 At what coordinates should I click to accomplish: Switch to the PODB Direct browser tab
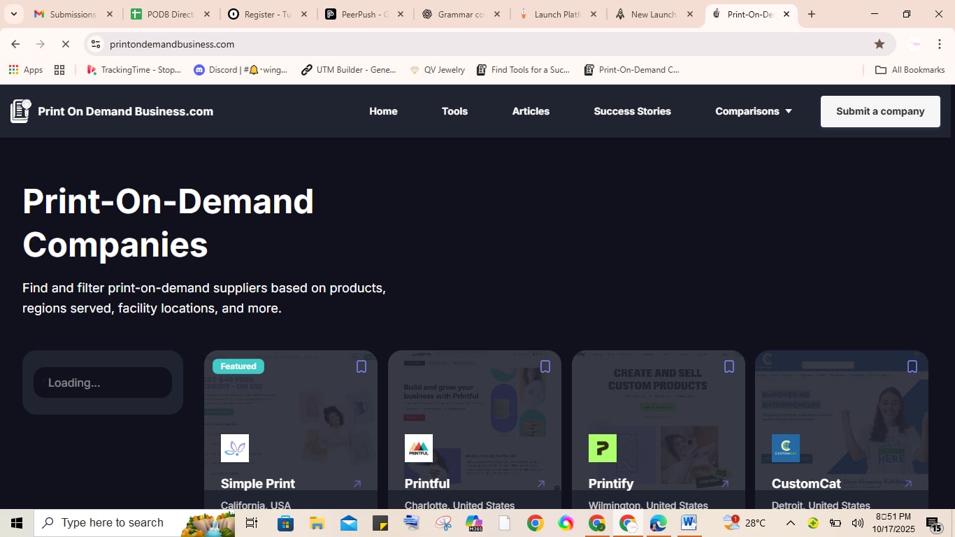166,13
